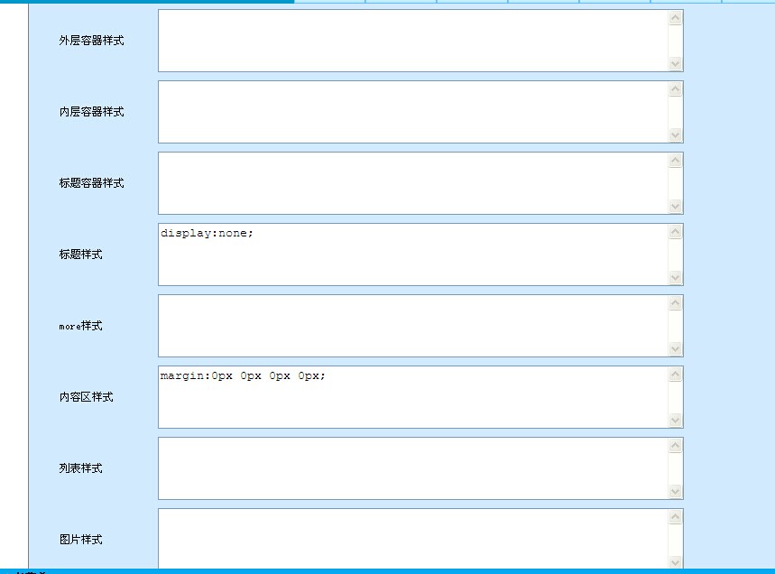Hit the up arrow in 标题样式 scrollbar
The image size is (775, 574).
pyautogui.click(x=676, y=232)
